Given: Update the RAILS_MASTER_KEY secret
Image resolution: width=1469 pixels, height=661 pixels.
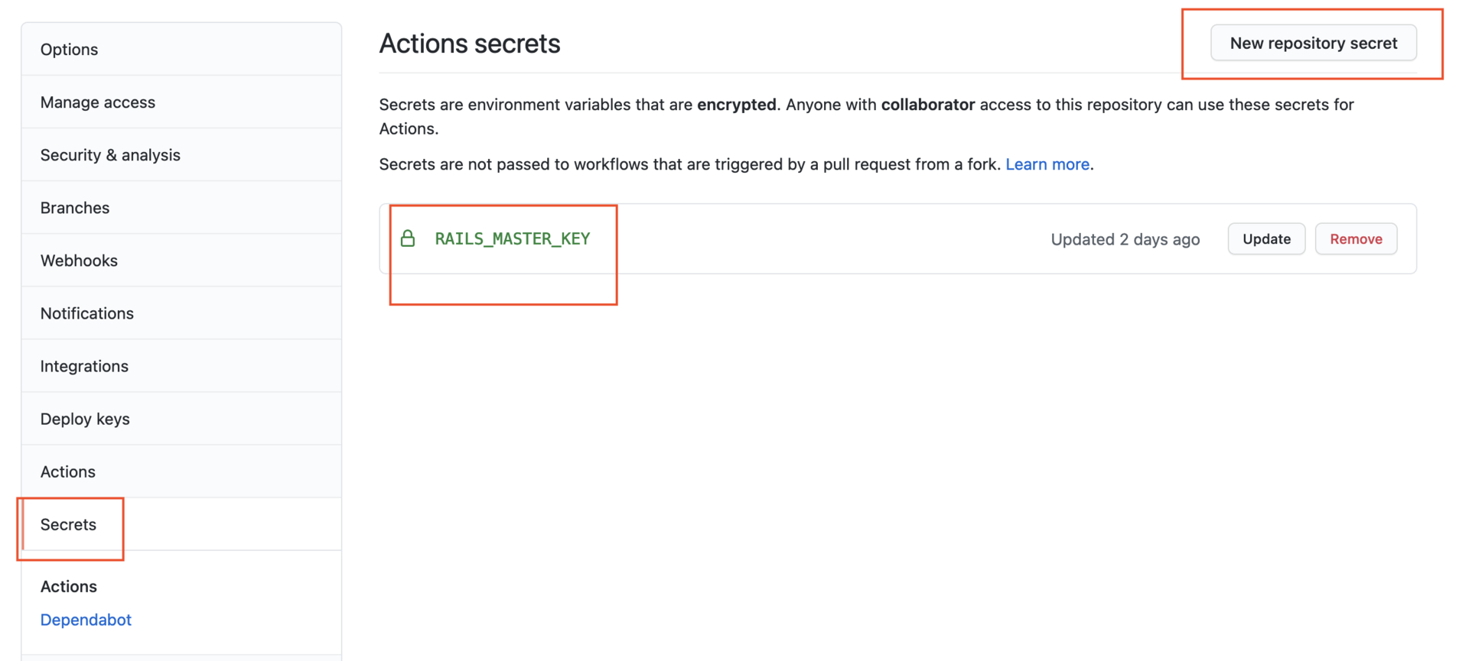Looking at the screenshot, I should point(1266,239).
